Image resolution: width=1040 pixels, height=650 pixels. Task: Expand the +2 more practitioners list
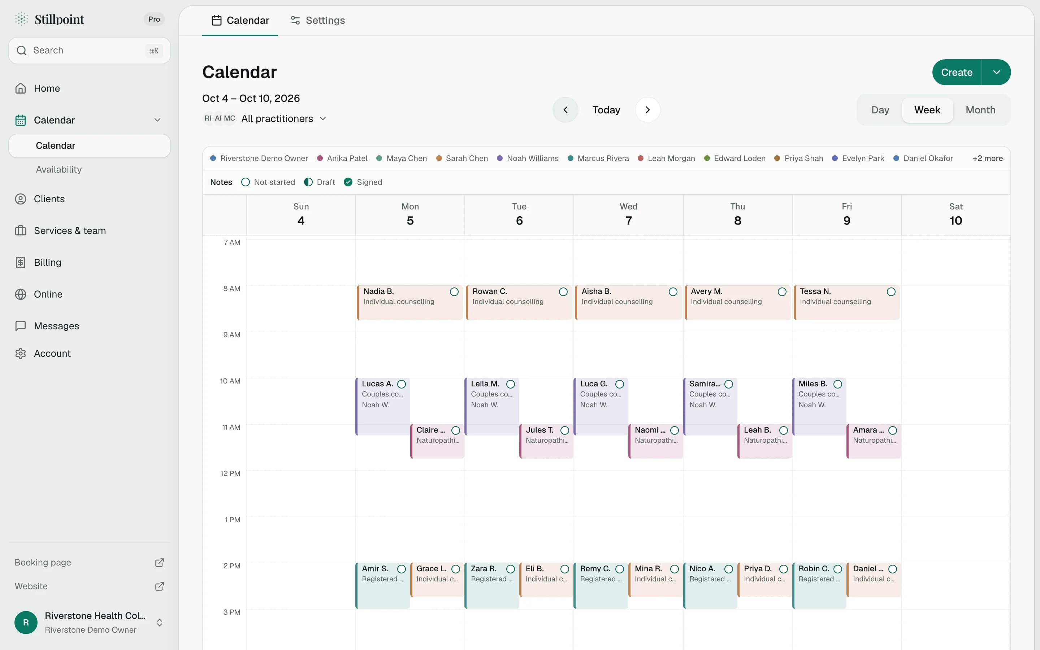(987, 158)
